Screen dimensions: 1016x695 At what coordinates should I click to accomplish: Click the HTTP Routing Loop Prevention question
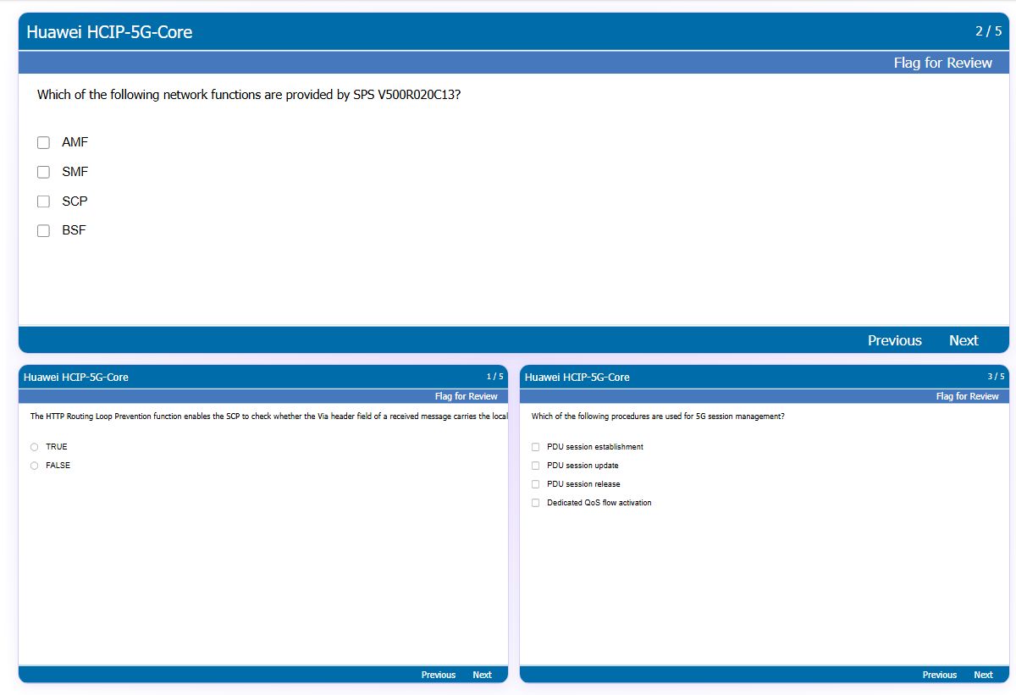point(268,416)
